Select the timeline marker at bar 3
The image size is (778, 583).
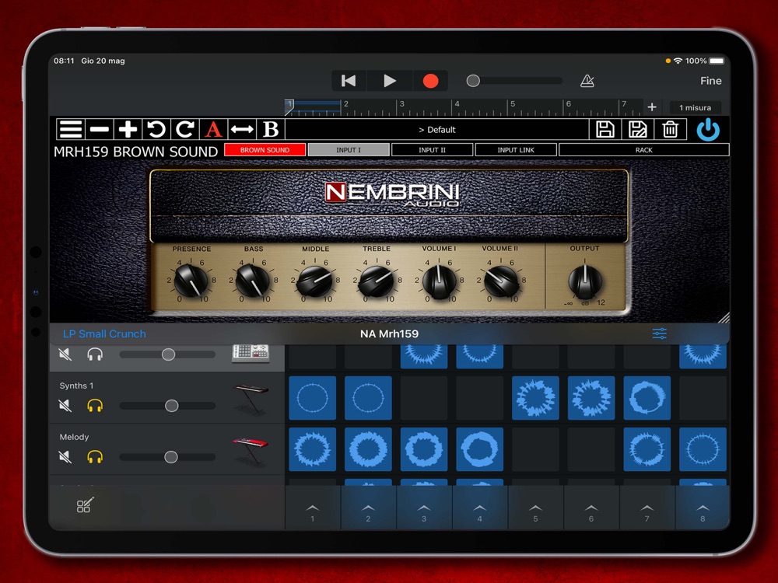[x=401, y=105]
